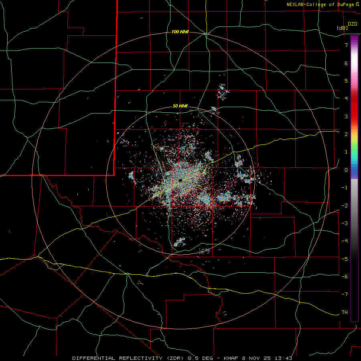Select the -1 value on the scale

click(x=345, y=188)
